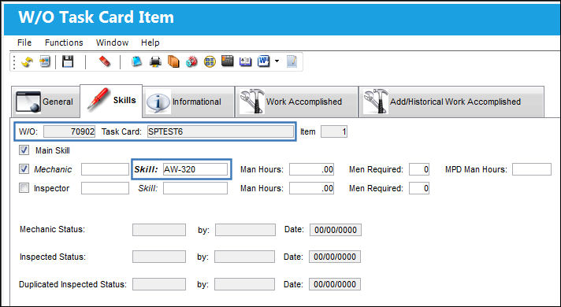561x307 pixels.
Task: Click the Inspector row Man Hours field
Action: [312, 188]
